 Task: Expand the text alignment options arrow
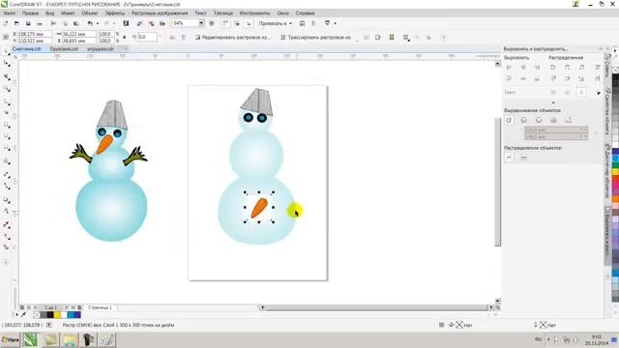pyautogui.click(x=598, y=93)
